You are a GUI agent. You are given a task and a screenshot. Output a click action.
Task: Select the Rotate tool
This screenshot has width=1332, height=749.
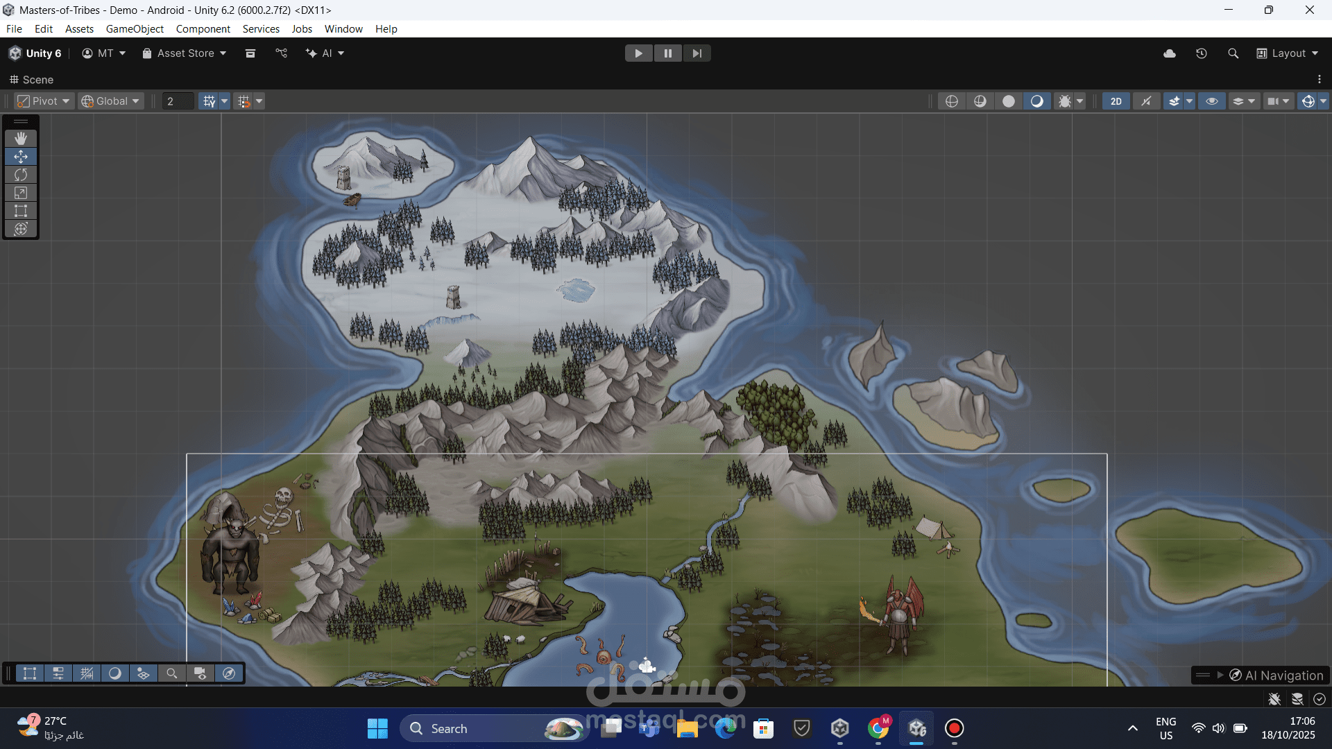click(21, 175)
